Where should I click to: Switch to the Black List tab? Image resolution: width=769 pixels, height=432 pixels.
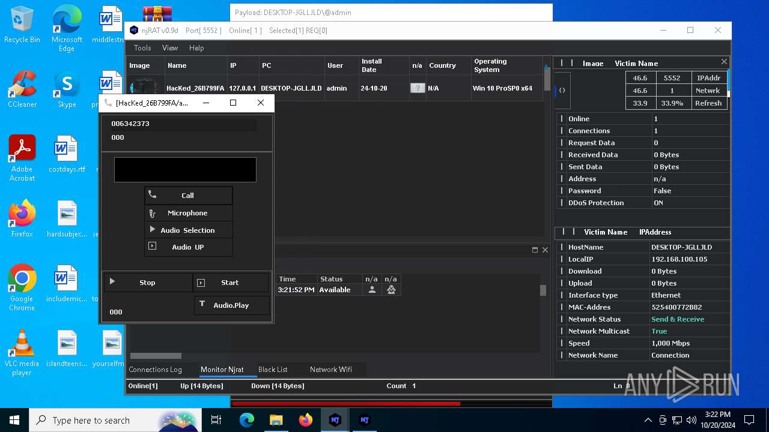click(273, 370)
